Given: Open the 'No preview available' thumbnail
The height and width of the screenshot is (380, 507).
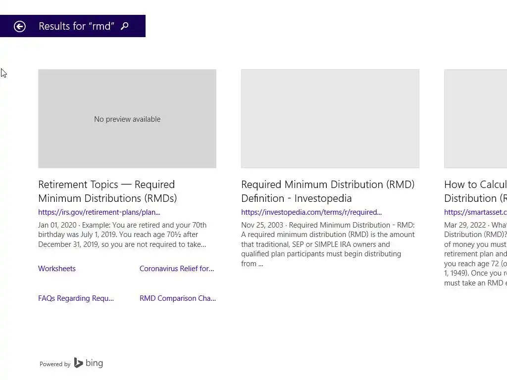Looking at the screenshot, I should 127,119.
